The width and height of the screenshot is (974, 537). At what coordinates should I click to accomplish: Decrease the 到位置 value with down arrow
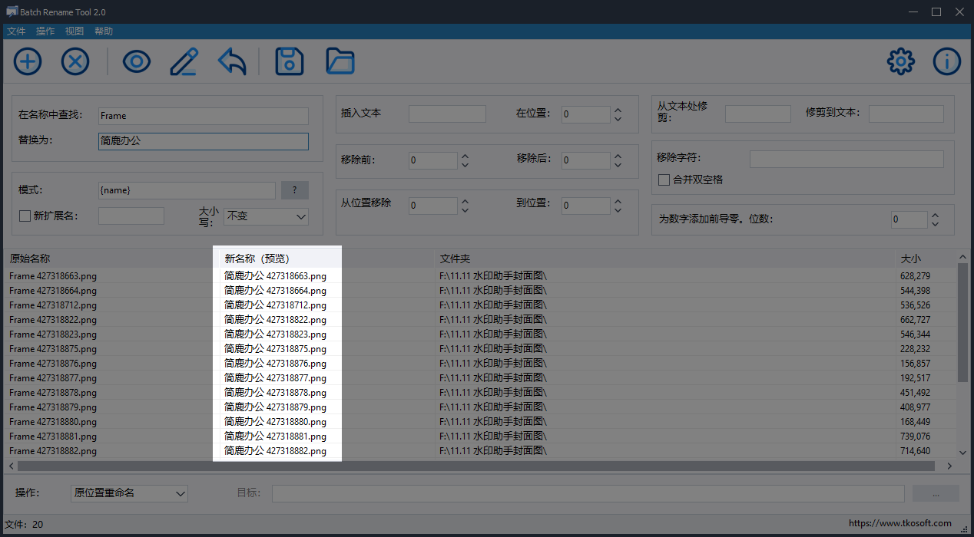pos(618,210)
